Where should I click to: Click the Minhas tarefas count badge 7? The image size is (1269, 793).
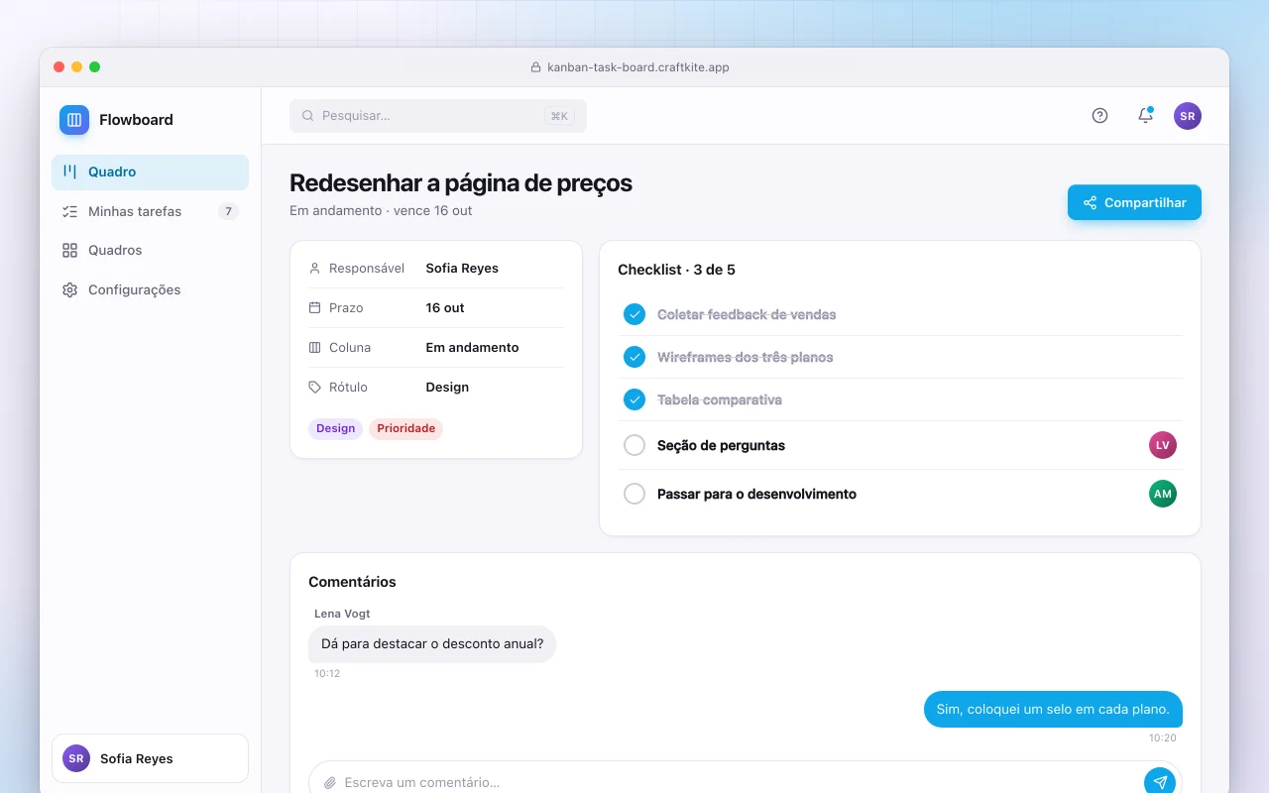tap(229, 211)
